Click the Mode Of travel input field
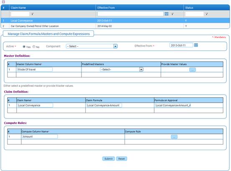This screenshot has width=231, height=171. click(x=35, y=70)
